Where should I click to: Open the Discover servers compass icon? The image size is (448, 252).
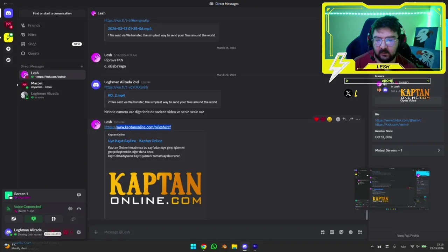[x=8, y=60]
